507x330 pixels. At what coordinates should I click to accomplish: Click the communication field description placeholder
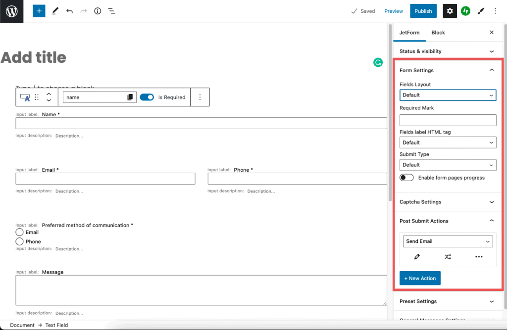tap(69, 249)
